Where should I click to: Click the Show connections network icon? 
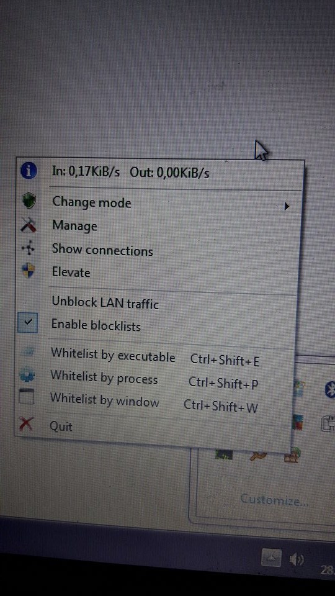[x=28, y=250]
